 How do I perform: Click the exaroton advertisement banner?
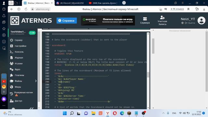tap(108, 20)
